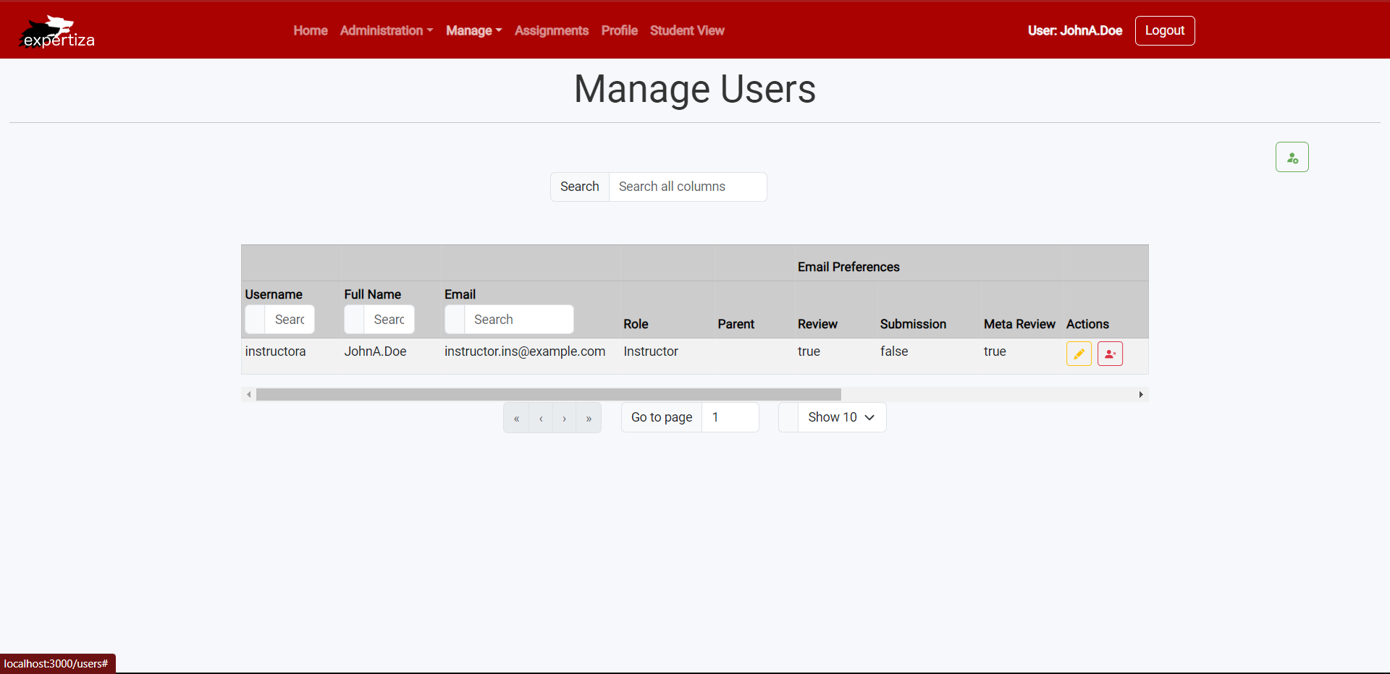Go to first page of users
The width and height of the screenshot is (1390, 674).
(516, 418)
